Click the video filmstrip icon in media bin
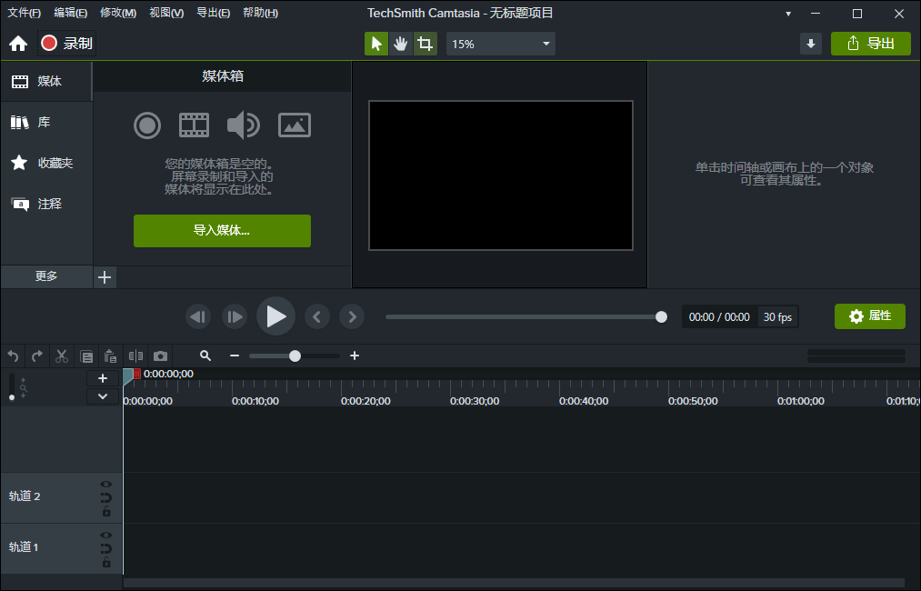 pyautogui.click(x=194, y=125)
